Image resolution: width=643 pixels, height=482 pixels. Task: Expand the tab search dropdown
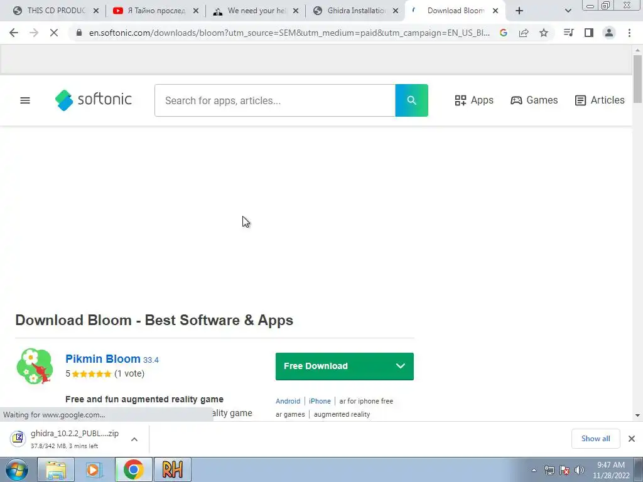coord(568,11)
